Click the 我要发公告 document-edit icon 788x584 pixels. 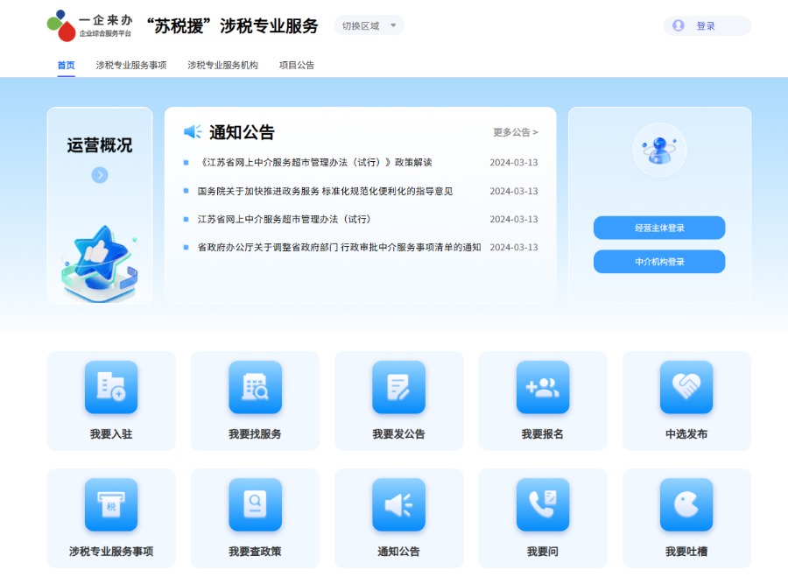pyautogui.click(x=398, y=387)
